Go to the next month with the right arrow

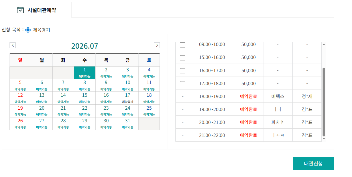157,45
